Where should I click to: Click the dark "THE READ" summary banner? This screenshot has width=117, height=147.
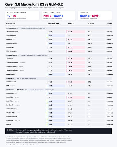(58, 131)
